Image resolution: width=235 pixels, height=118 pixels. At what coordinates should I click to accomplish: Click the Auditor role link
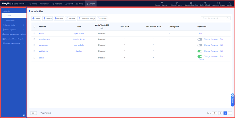tap(79, 51)
